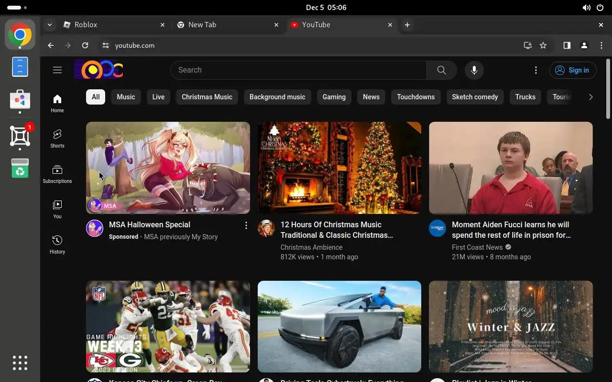
Task: Go to Home in sidebar
Action: pyautogui.click(x=57, y=103)
